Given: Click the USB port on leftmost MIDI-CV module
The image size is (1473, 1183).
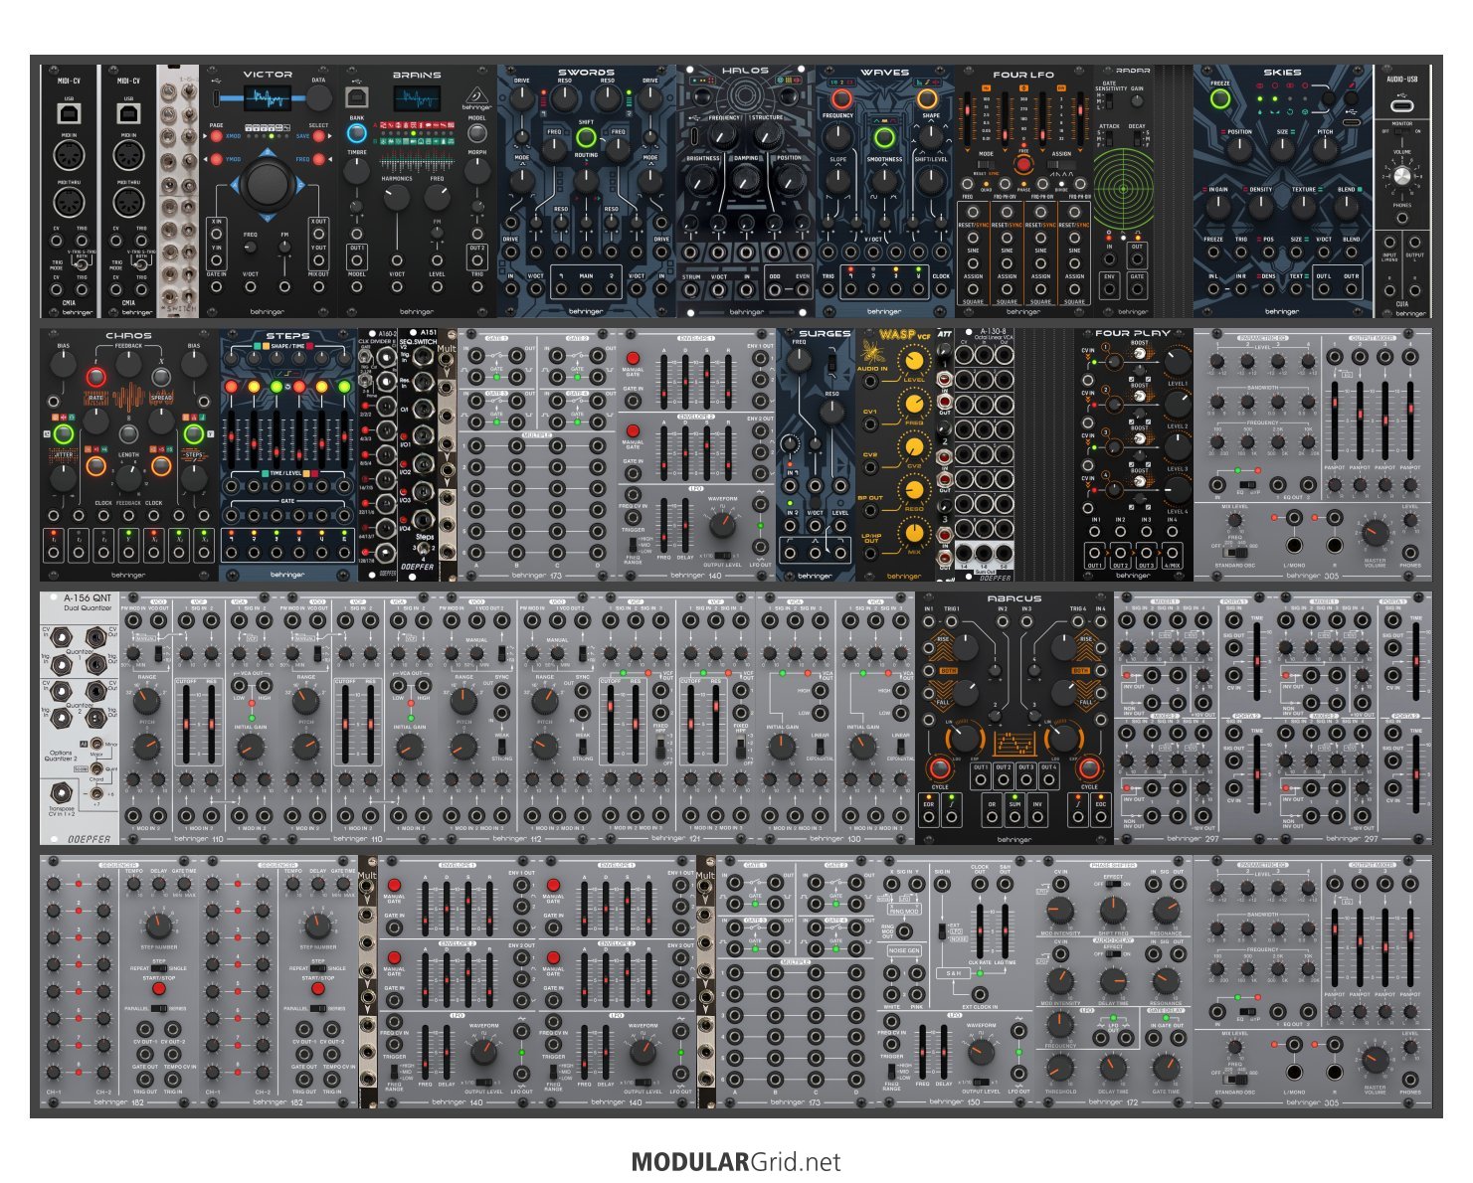Looking at the screenshot, I should click(x=70, y=113).
